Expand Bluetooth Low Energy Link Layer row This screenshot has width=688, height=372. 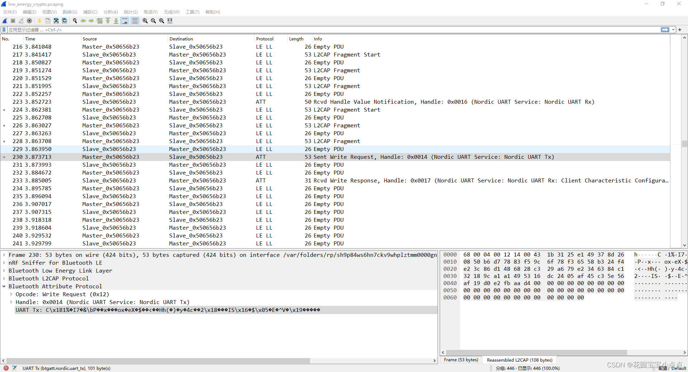pyautogui.click(x=4, y=270)
